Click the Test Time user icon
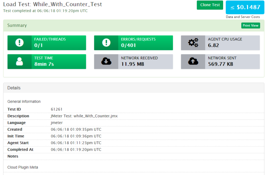The image size is (266, 175). coord(19,61)
